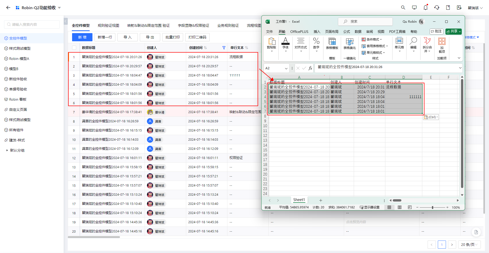The width and height of the screenshot is (489, 253).
Task: Click the fx insert function icon
Action: coord(310,68)
